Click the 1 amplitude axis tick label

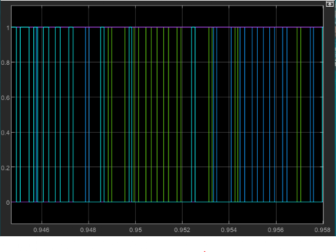(x=8, y=28)
